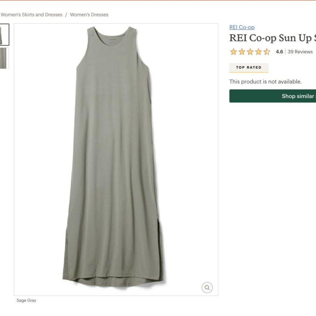Navigate to Women's Dresses breadcrumb

coord(89,15)
